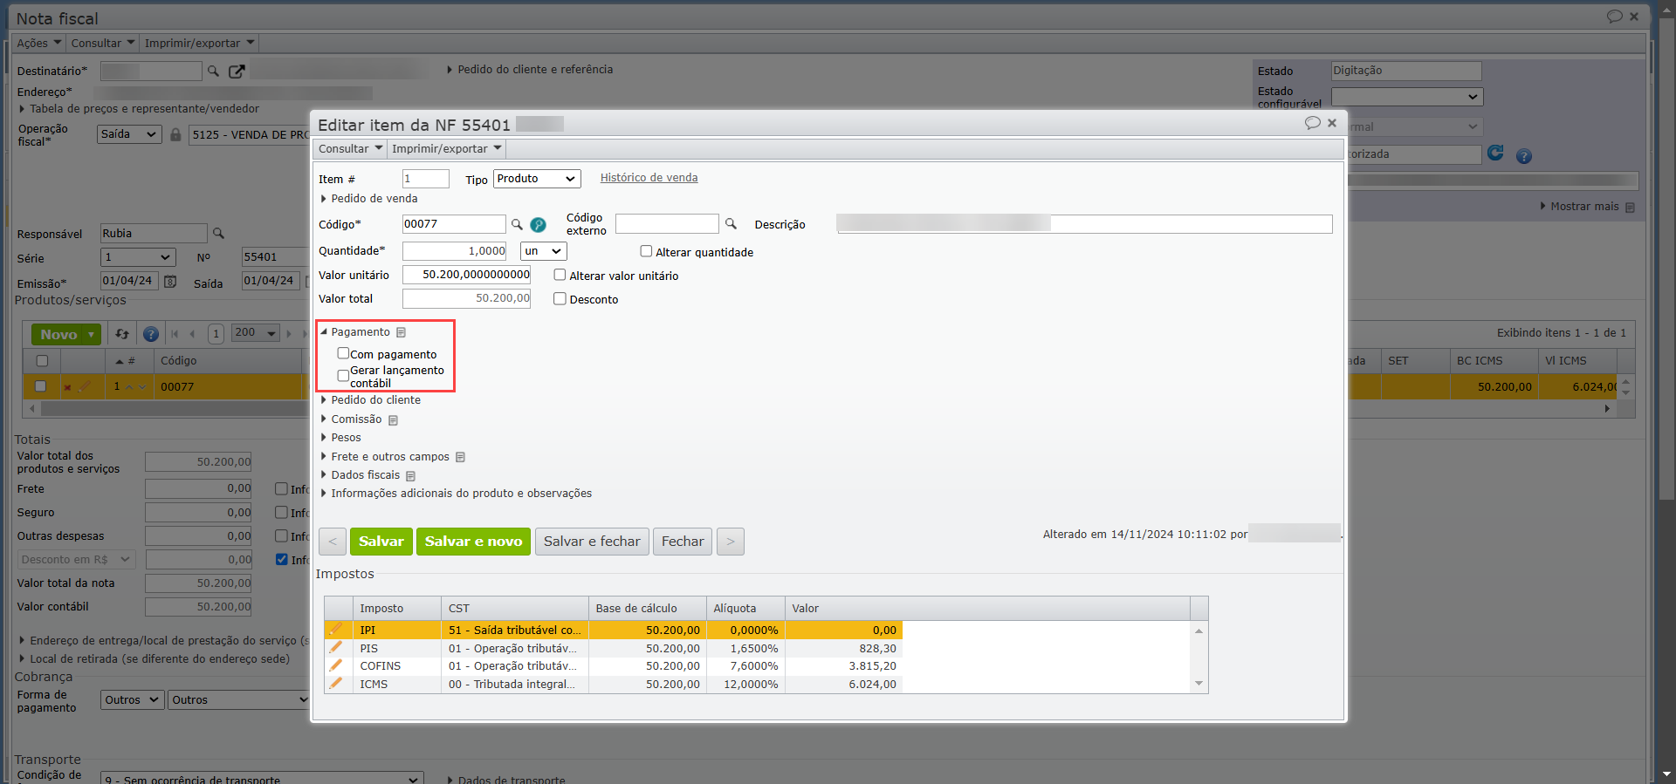Click the search icon beside the Código field
The width and height of the screenshot is (1676, 784).
pyautogui.click(x=517, y=225)
